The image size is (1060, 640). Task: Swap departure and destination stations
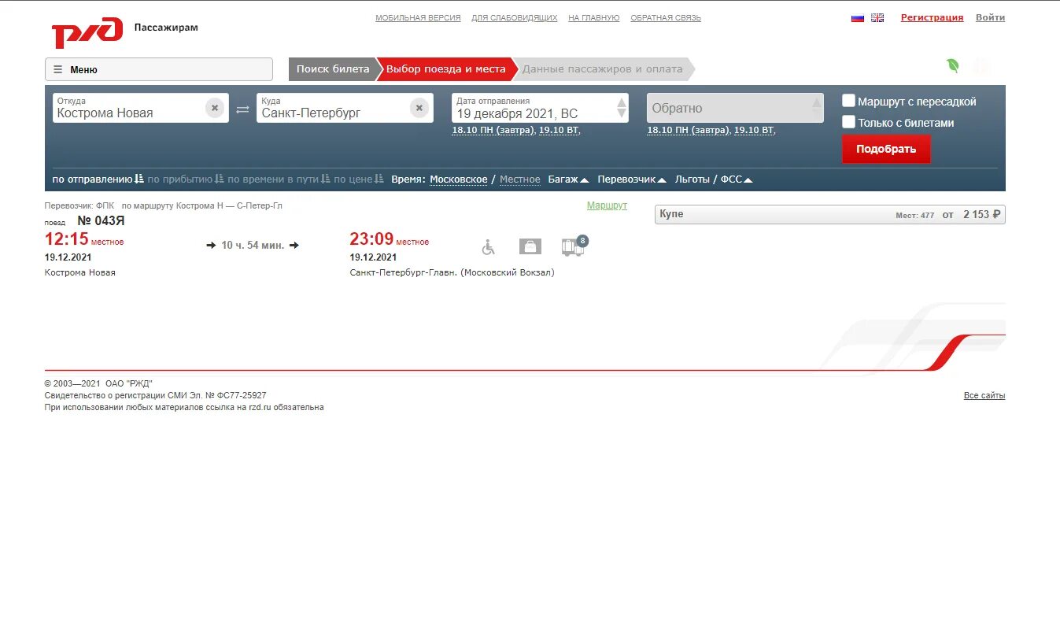[x=242, y=109]
